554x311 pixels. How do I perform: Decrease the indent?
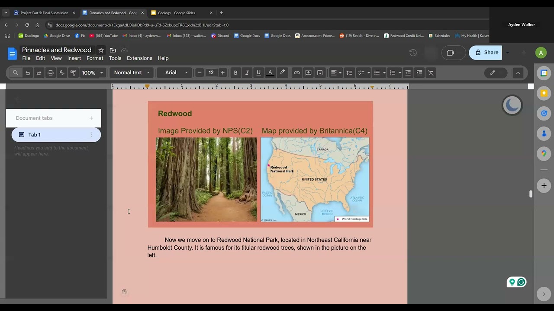[408, 73]
